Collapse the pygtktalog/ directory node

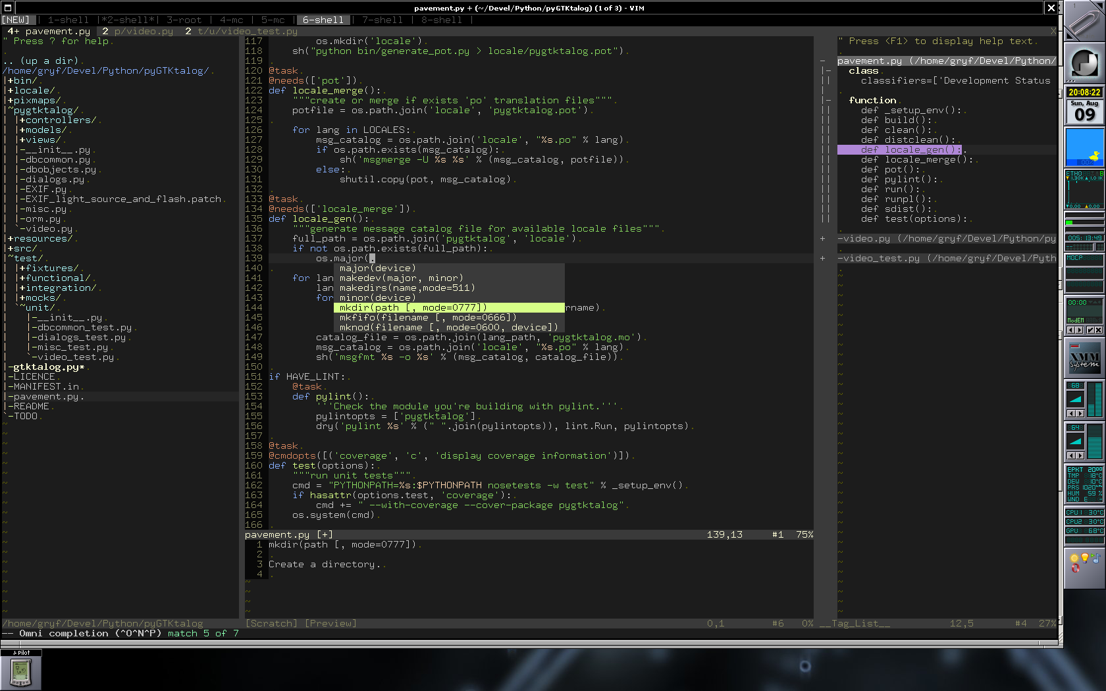(43, 111)
